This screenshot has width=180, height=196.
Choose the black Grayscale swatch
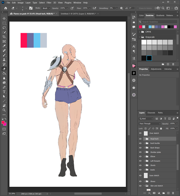(x=149, y=58)
